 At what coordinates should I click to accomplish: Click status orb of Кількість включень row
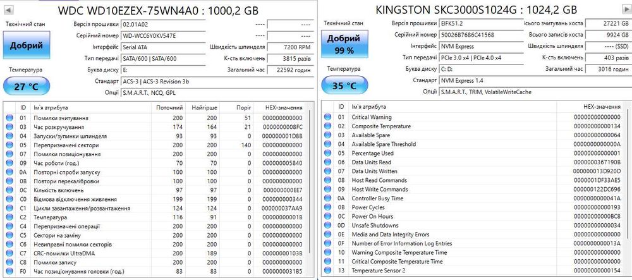tap(9, 190)
